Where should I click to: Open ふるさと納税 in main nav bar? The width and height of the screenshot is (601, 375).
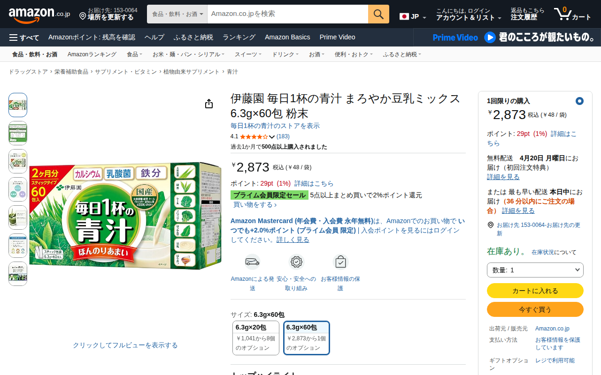click(x=193, y=37)
